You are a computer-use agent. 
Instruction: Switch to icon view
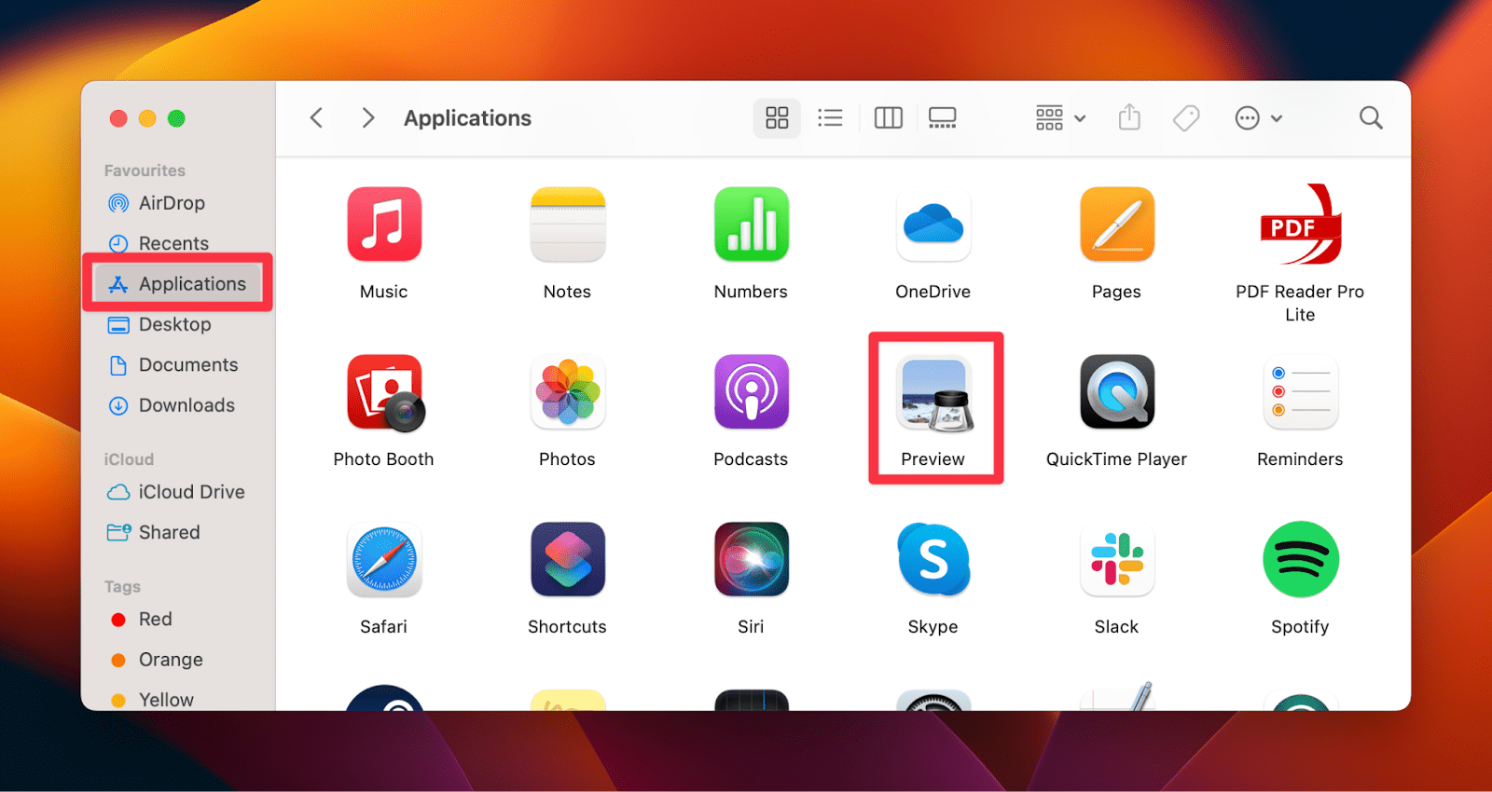click(x=777, y=117)
